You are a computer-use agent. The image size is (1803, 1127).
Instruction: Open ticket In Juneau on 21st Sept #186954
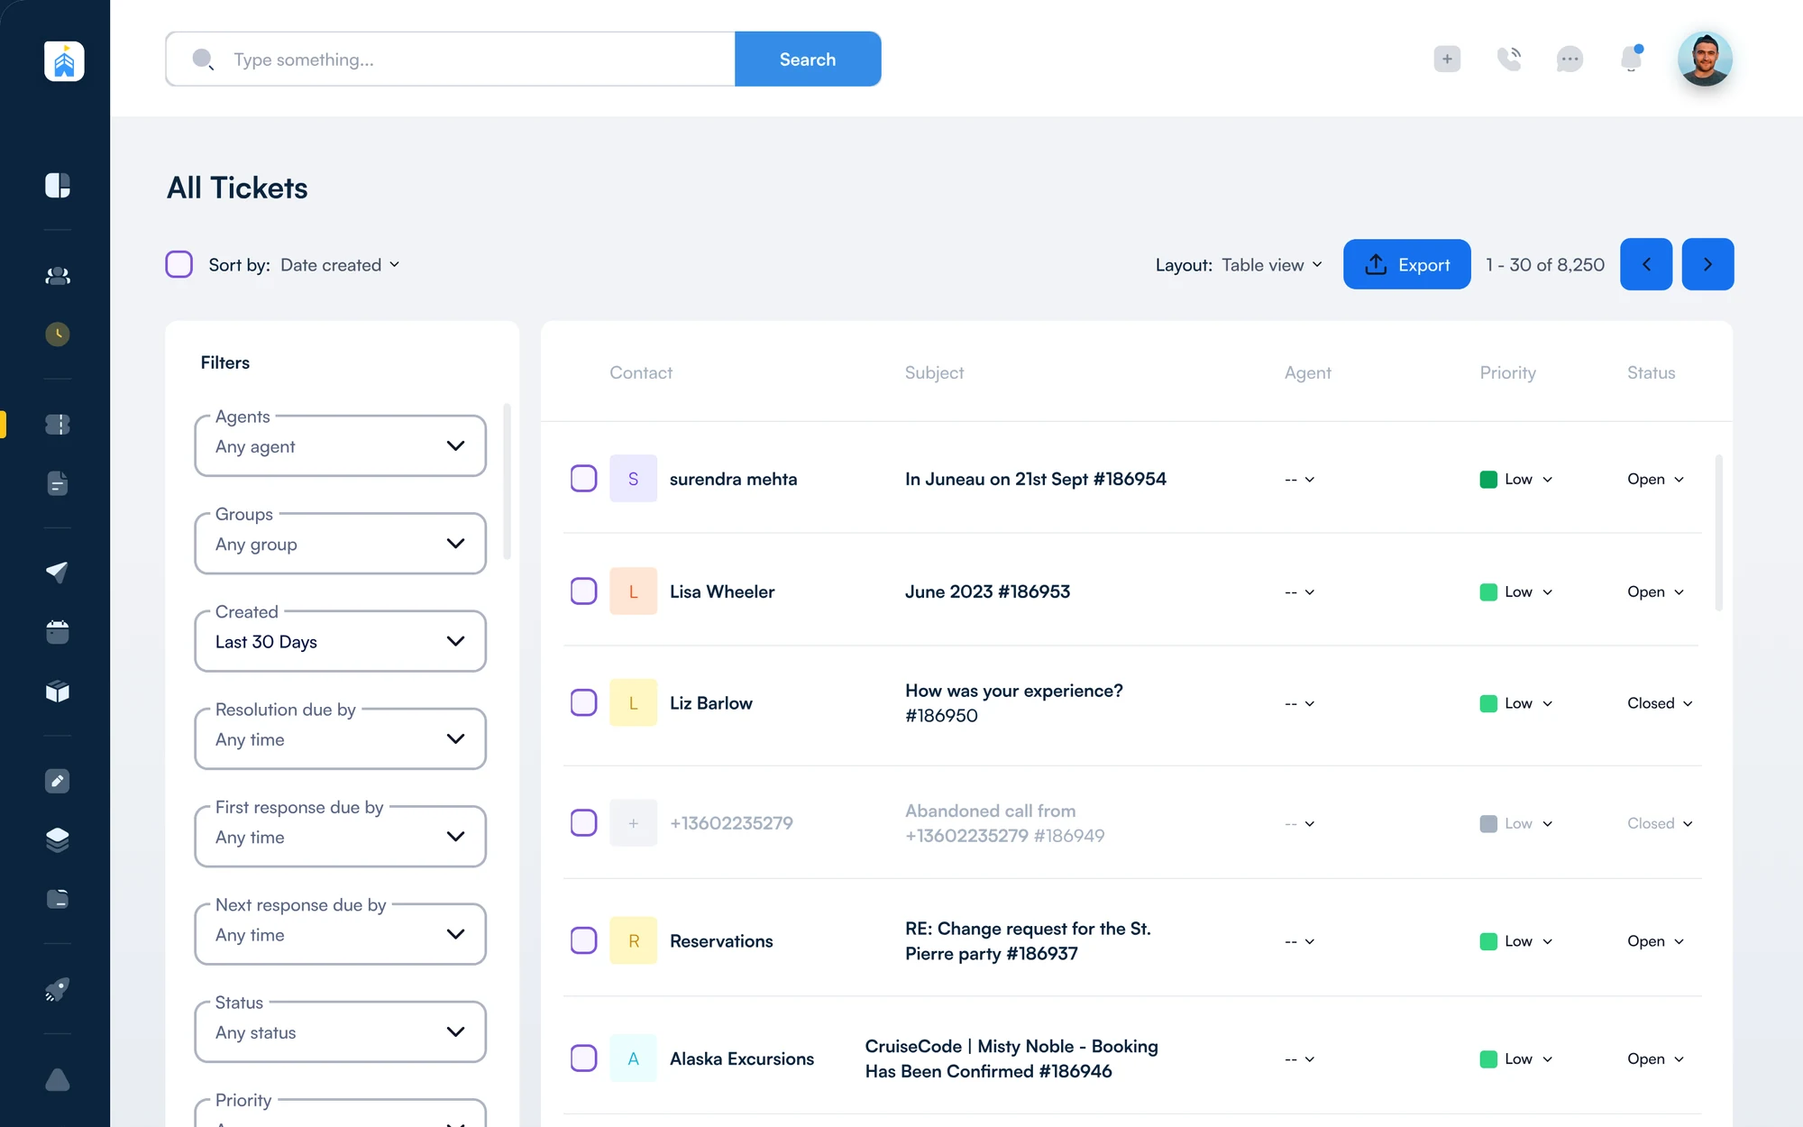click(x=1035, y=479)
